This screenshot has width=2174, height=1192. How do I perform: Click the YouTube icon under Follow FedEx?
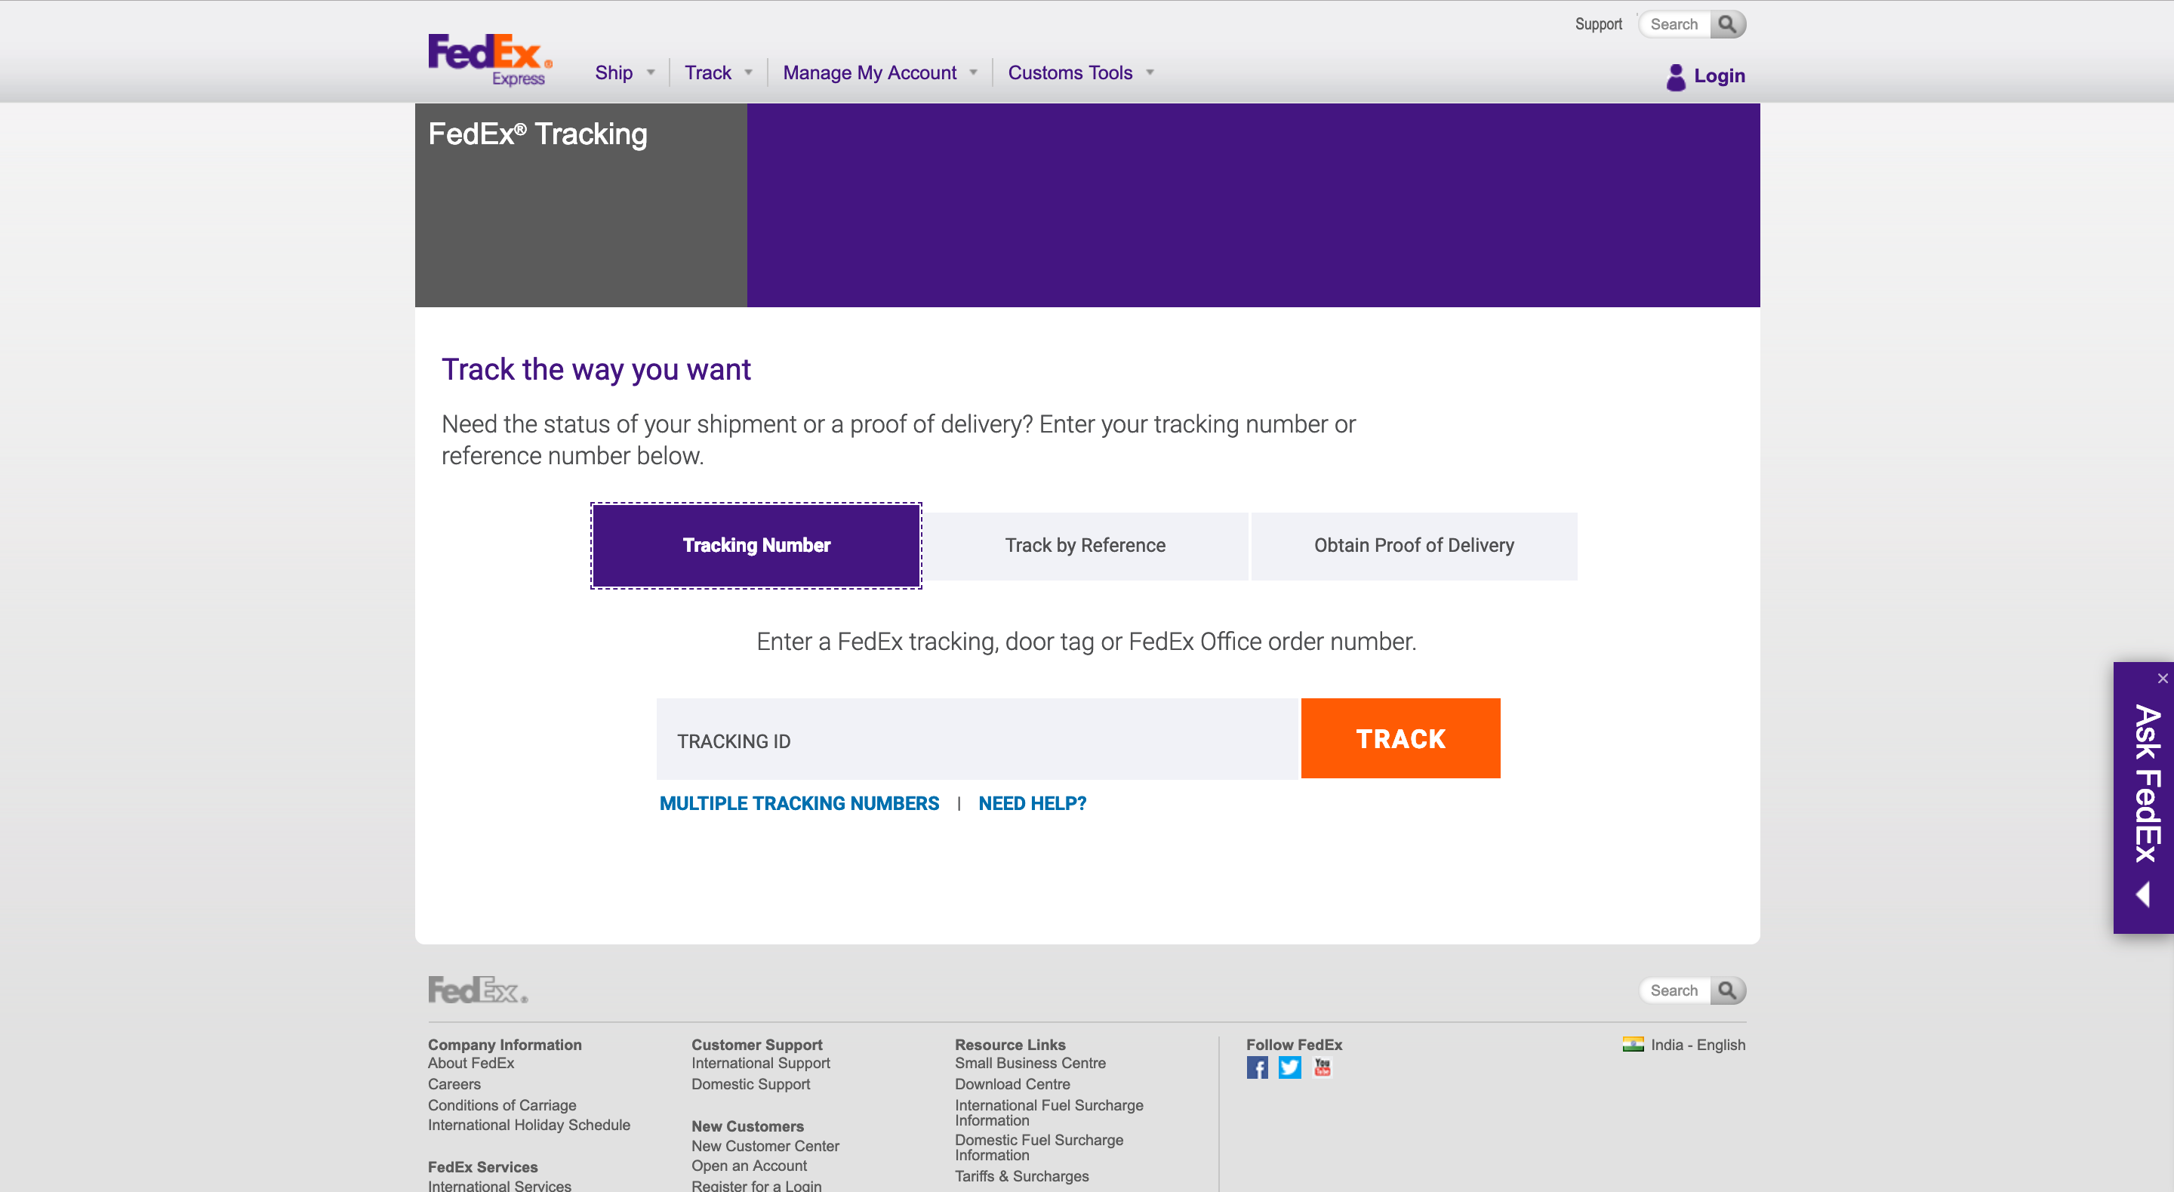(1321, 1067)
